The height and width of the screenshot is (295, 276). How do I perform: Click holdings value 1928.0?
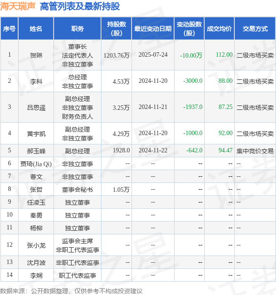[x=121, y=150]
